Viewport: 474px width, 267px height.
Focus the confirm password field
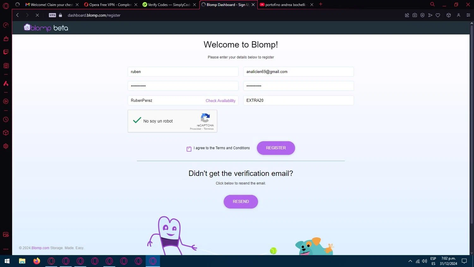[x=298, y=86]
